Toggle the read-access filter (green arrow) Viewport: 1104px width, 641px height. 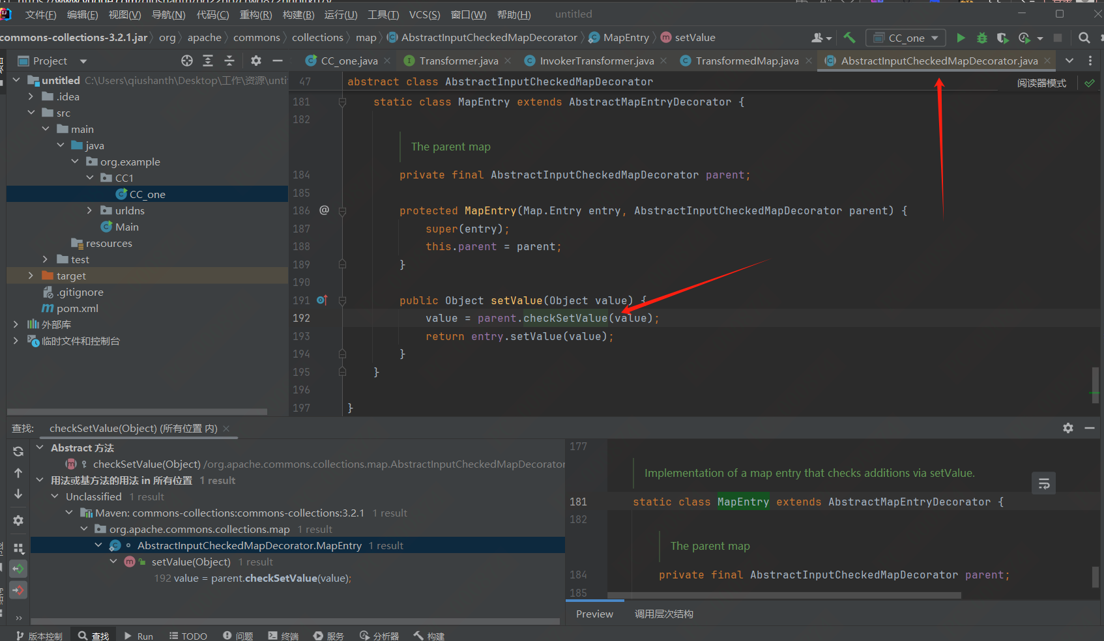pyautogui.click(x=18, y=569)
